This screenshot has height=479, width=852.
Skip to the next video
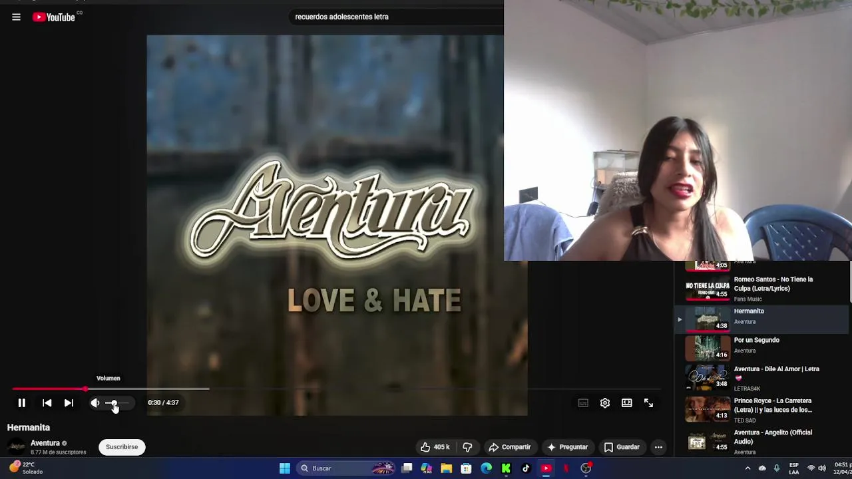(x=69, y=403)
